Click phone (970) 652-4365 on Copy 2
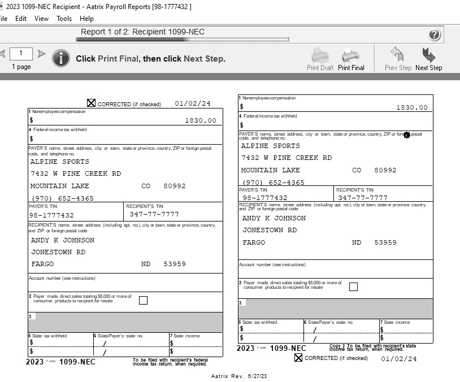 273,183
